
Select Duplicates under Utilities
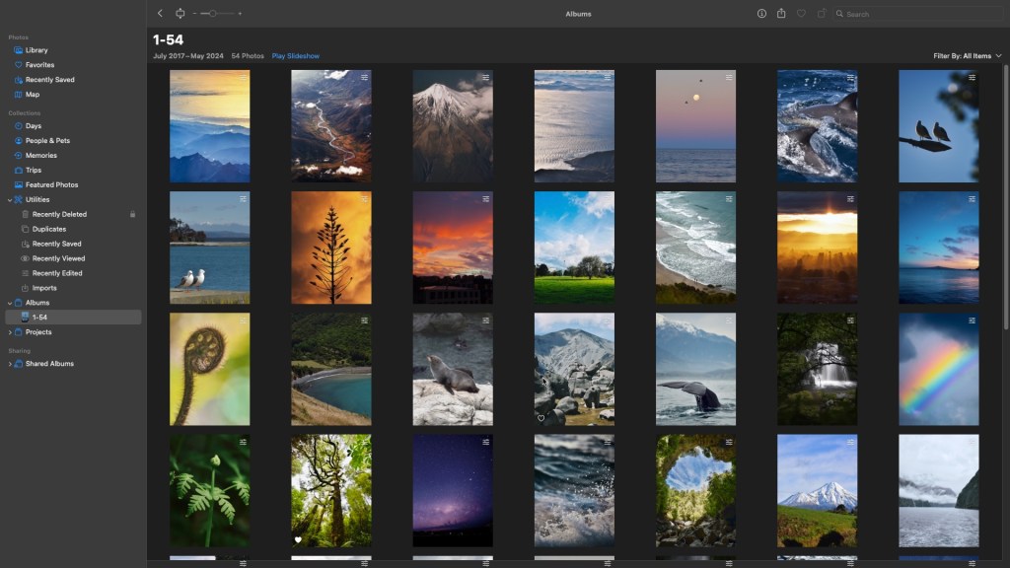coord(49,229)
